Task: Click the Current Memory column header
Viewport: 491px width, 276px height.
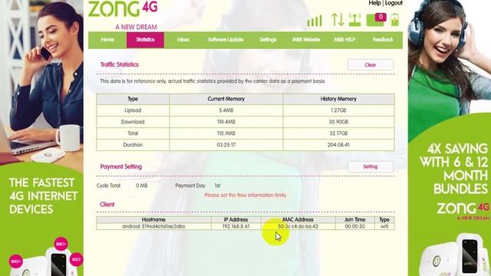Action: [x=226, y=99]
